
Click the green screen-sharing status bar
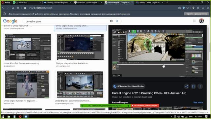pyautogui.click(x=105, y=106)
